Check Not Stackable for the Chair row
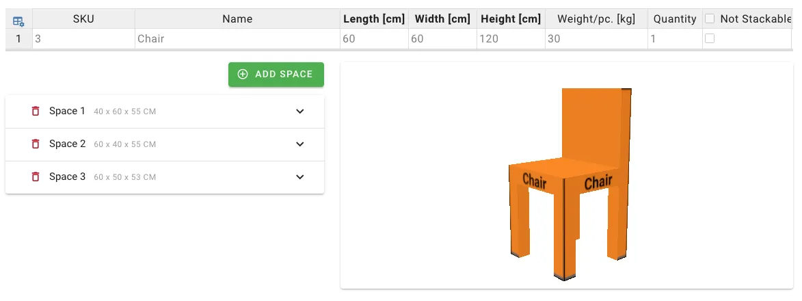Viewport: 802px width, 301px height. pyautogui.click(x=710, y=39)
